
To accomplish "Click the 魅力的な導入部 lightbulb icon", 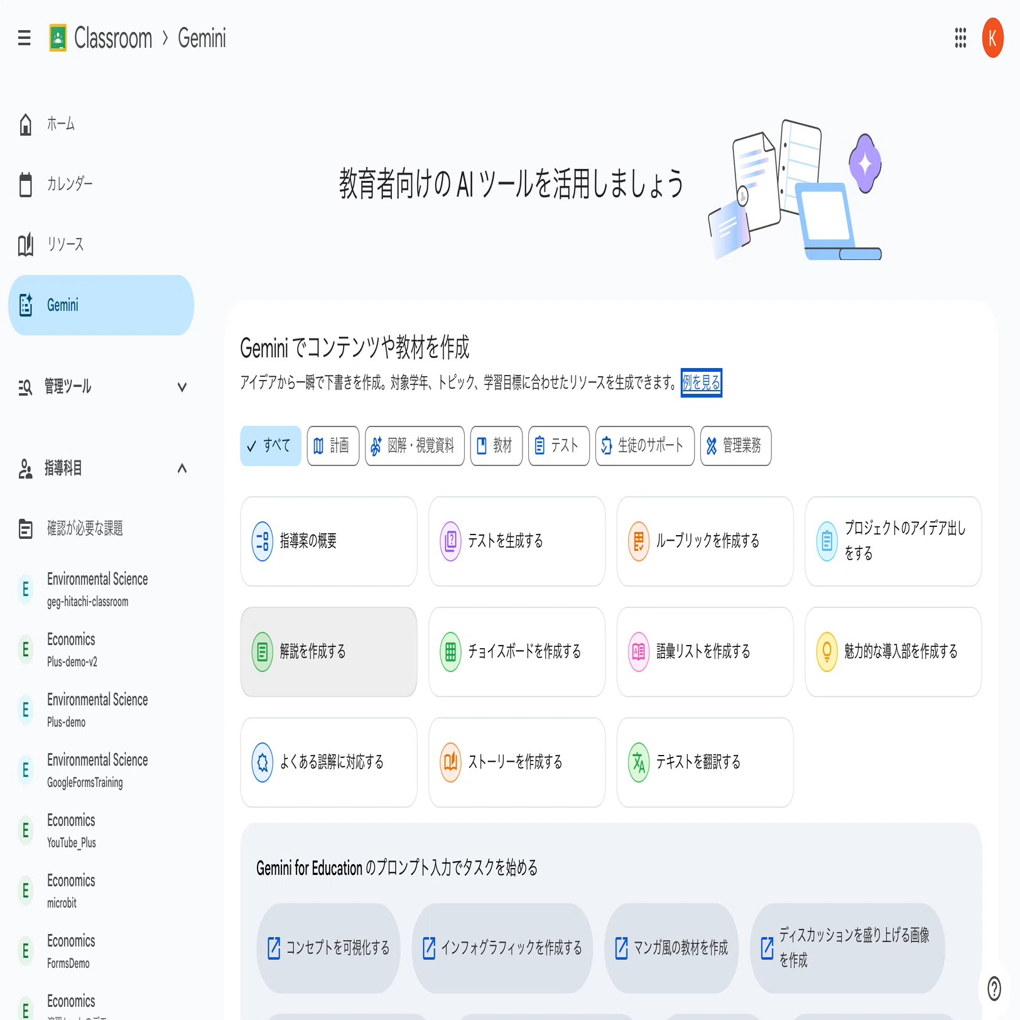I will 827,652.
